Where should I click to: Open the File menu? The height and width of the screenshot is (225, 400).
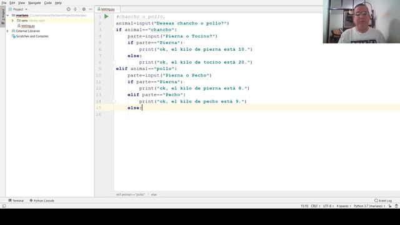click(x=4, y=2)
